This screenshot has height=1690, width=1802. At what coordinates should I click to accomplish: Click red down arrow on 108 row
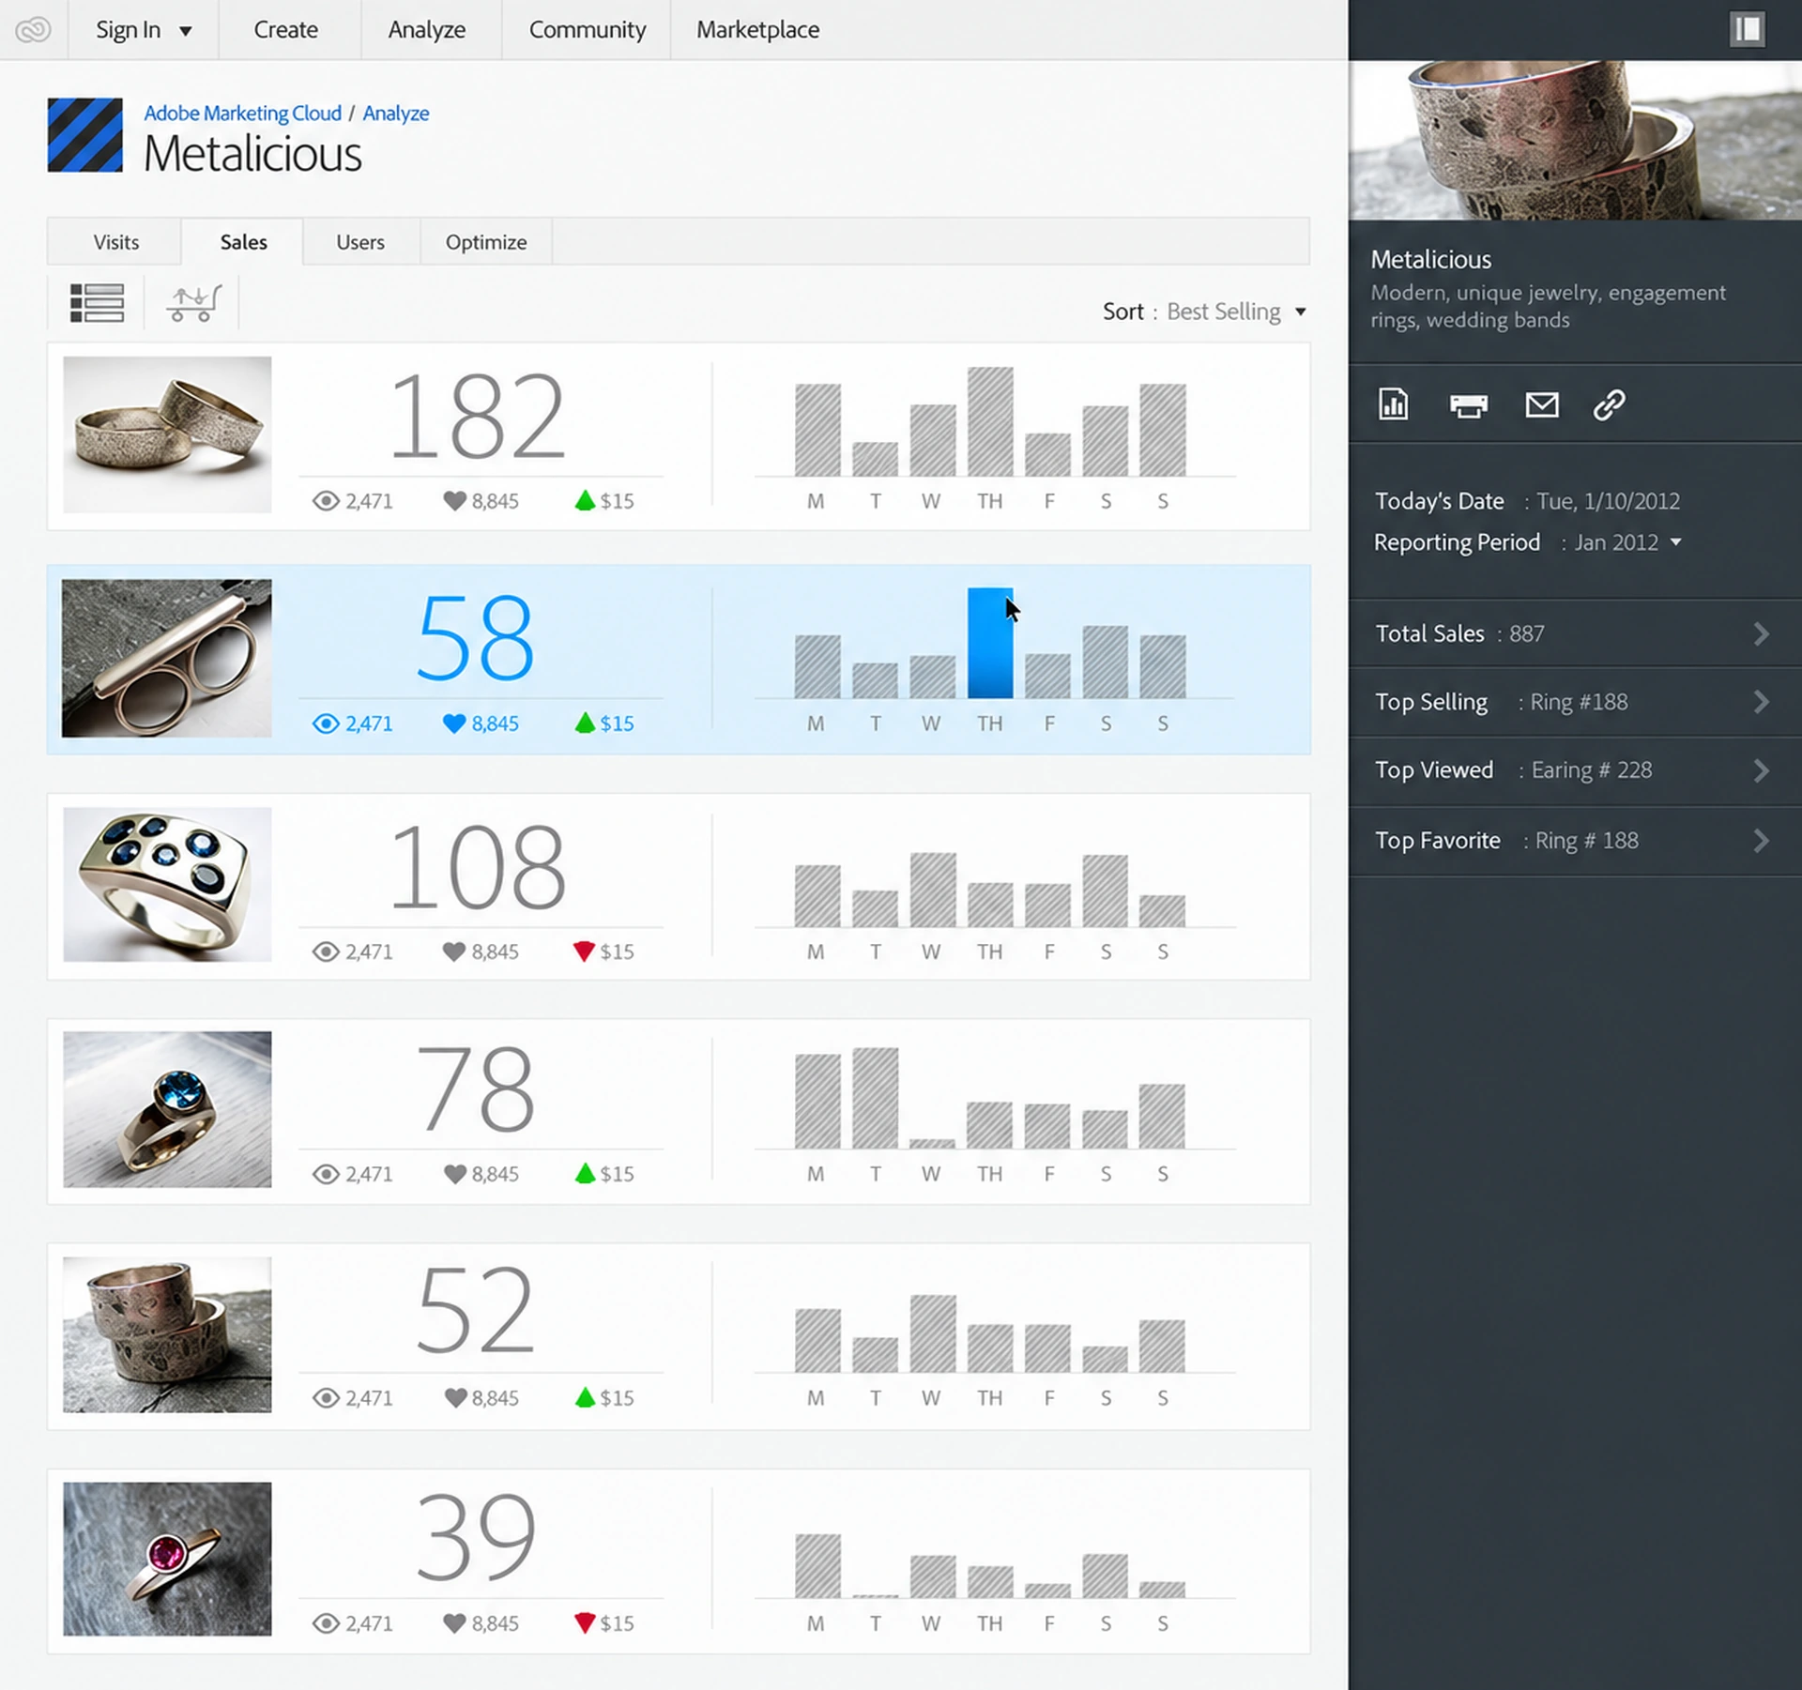[x=584, y=952]
